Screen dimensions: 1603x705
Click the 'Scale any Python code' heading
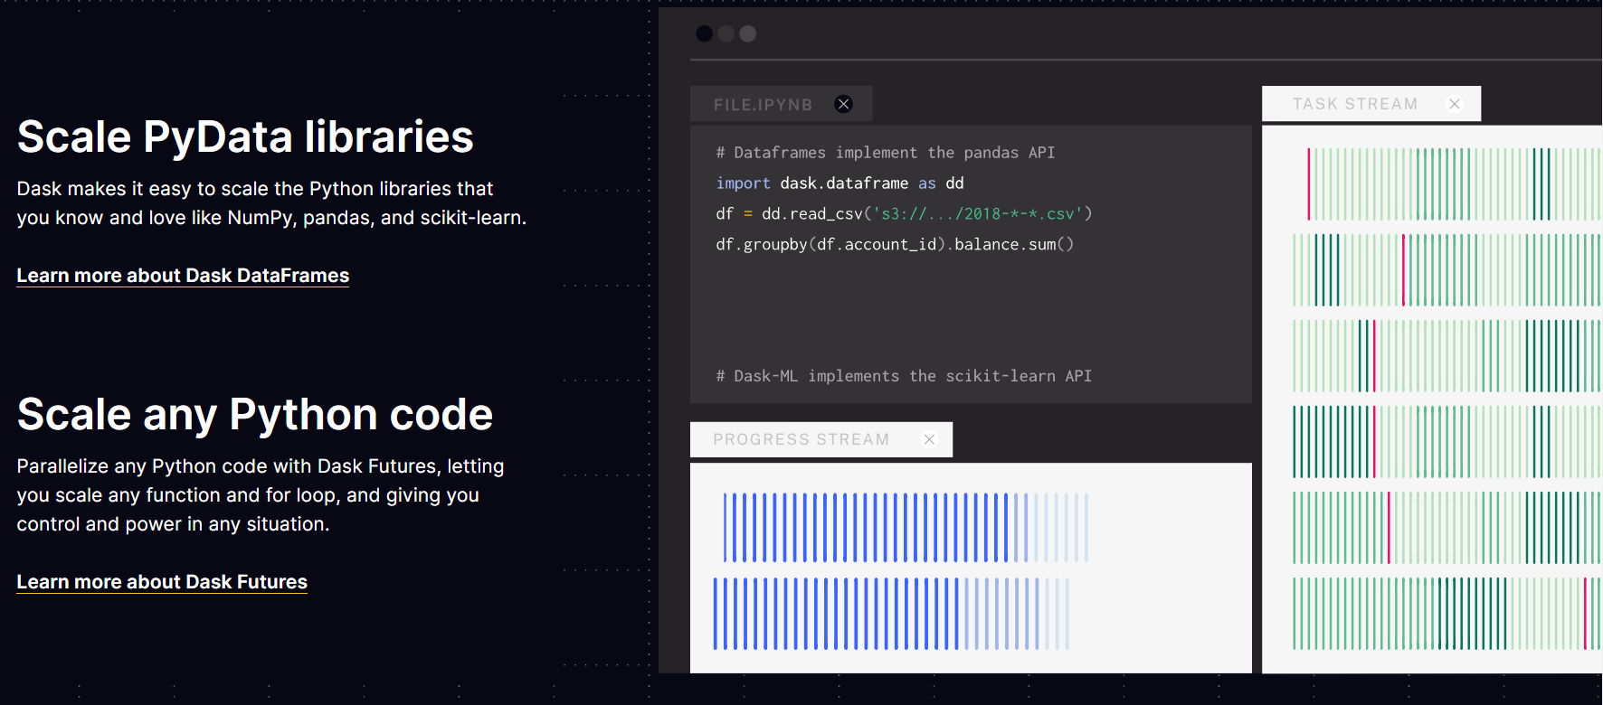[x=255, y=414]
